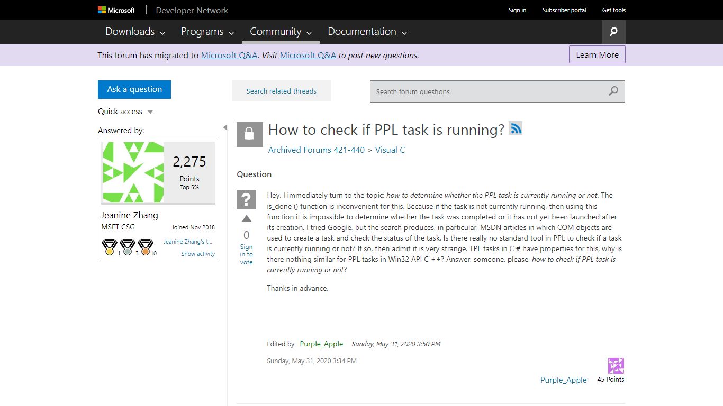Click the 'Sunday, May 31, 2020 3:34 PM' timestamp
Viewport: 723px width, 406px height.
pyautogui.click(x=312, y=361)
